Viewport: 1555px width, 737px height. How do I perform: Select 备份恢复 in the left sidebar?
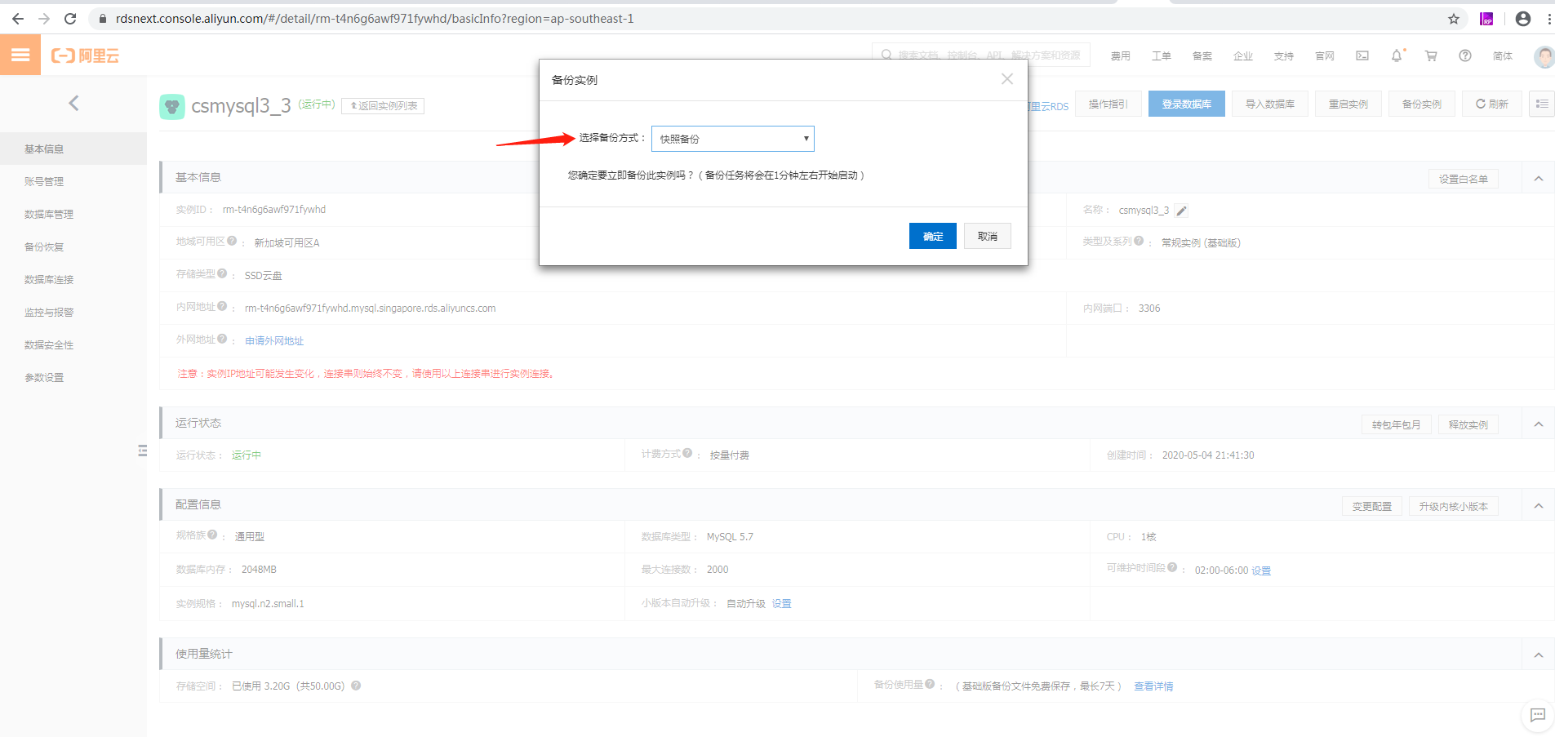[45, 246]
